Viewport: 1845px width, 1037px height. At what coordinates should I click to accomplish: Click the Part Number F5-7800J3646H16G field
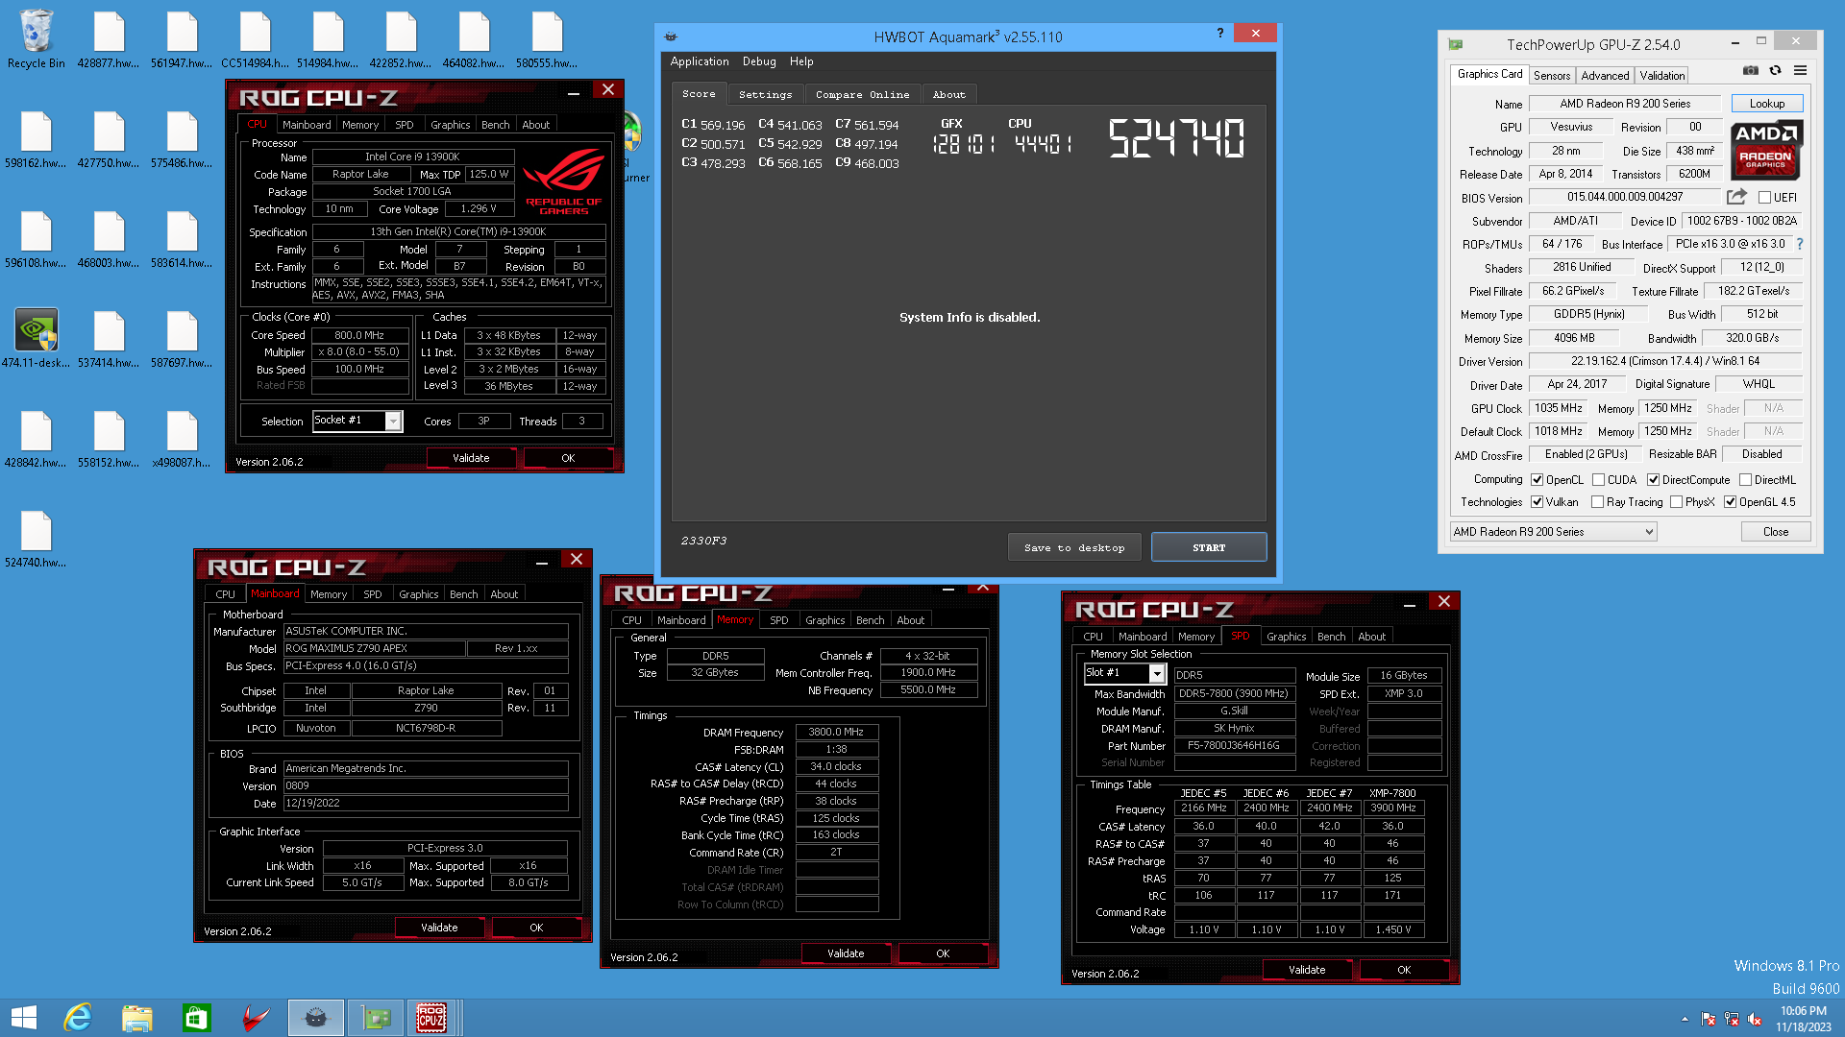point(1234,745)
